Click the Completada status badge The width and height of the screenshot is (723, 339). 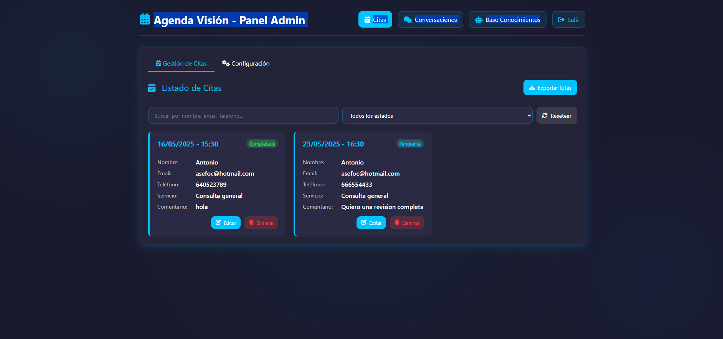coord(262,144)
